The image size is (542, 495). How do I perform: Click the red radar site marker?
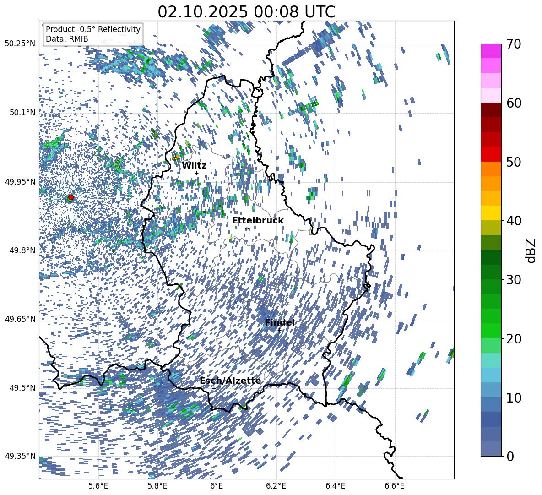point(71,197)
